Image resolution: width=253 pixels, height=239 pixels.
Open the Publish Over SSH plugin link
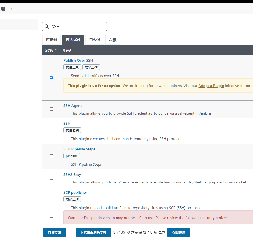78,60
